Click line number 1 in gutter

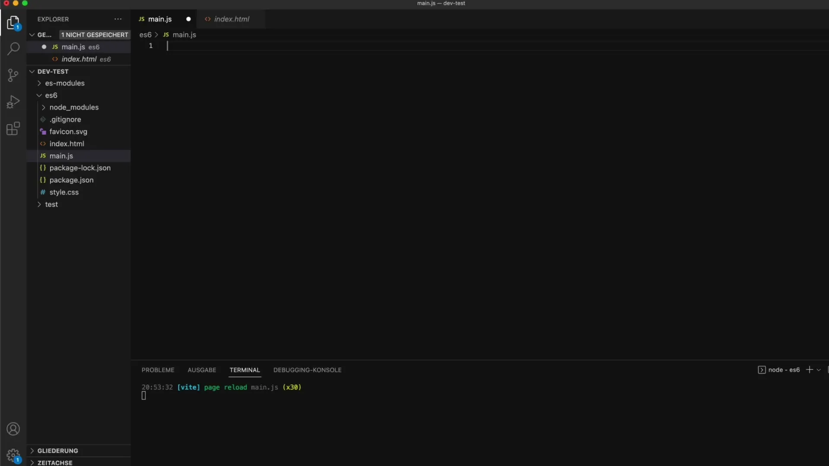point(151,46)
